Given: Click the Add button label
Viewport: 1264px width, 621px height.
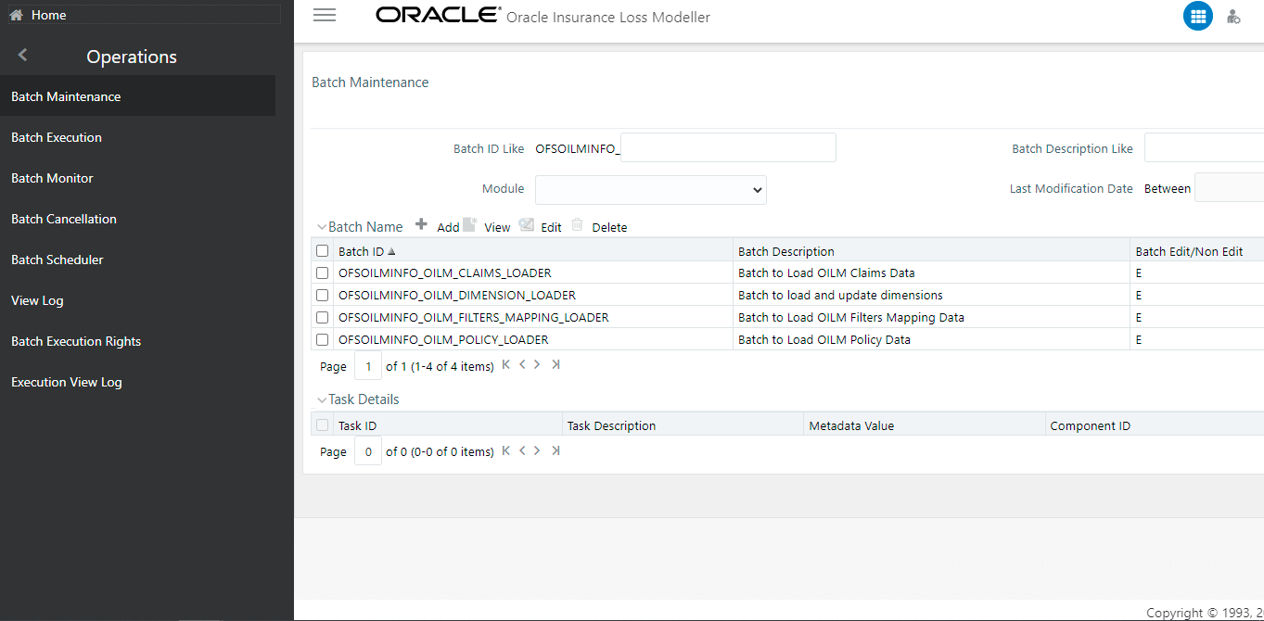Looking at the screenshot, I should 448,227.
